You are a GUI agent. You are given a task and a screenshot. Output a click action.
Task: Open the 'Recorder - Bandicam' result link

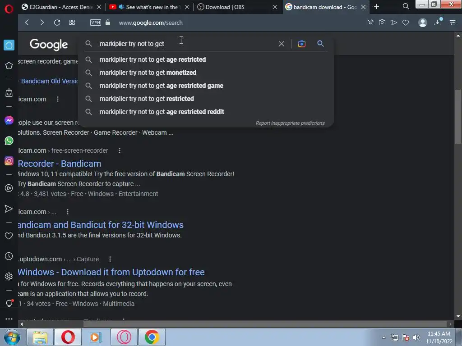[60, 164]
